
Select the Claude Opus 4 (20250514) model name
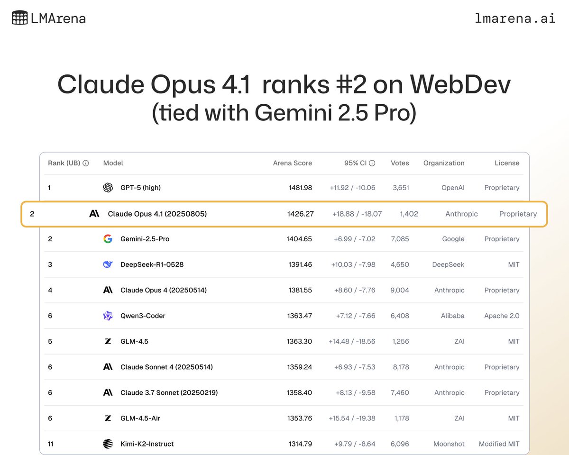pos(164,290)
